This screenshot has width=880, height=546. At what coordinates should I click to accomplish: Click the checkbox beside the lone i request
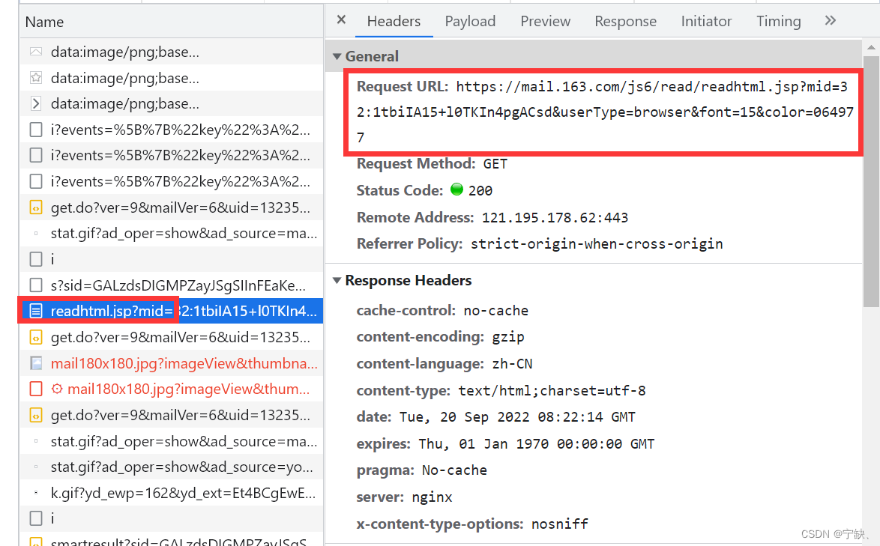34,258
